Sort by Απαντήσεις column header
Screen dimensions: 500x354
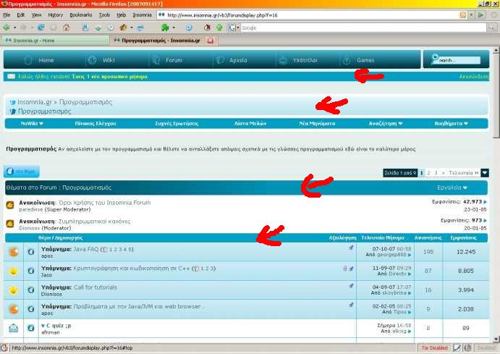428,238
